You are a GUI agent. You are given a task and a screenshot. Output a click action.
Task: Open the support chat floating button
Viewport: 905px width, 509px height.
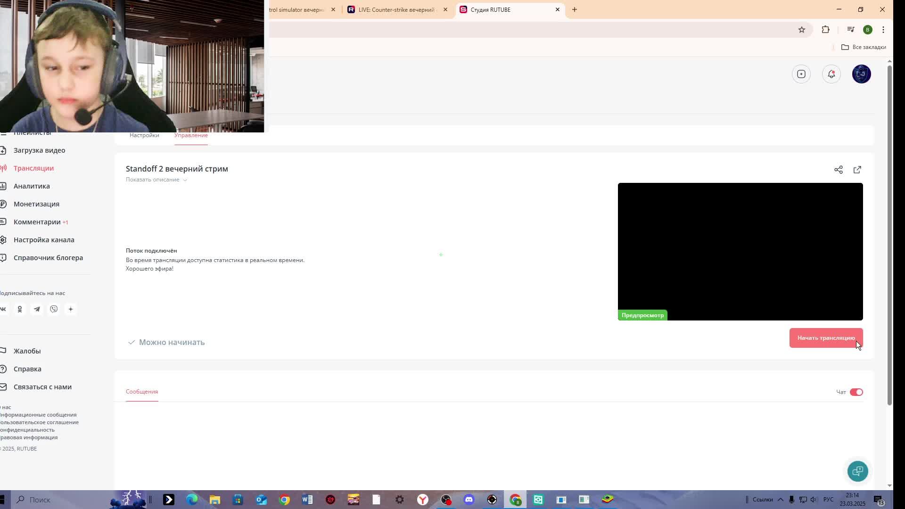pos(857,471)
